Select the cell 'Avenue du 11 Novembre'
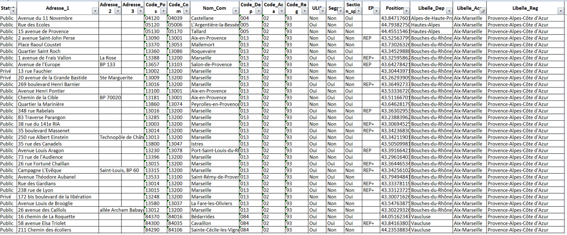 [x=58, y=18]
